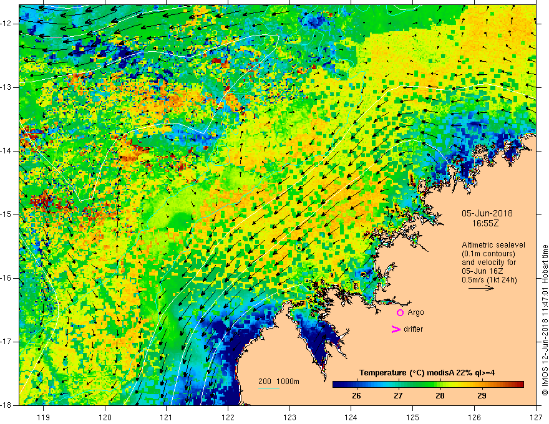The width and height of the screenshot is (549, 424).
Task: Click the color bar value 29
Action: 482,396
